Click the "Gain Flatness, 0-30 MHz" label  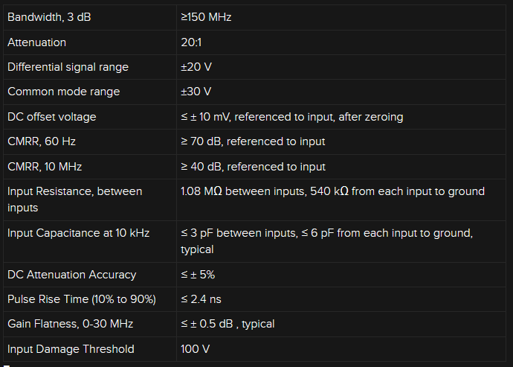pos(71,324)
